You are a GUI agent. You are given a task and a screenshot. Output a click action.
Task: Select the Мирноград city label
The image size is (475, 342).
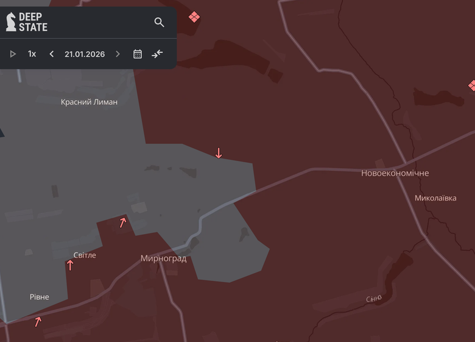click(x=163, y=258)
